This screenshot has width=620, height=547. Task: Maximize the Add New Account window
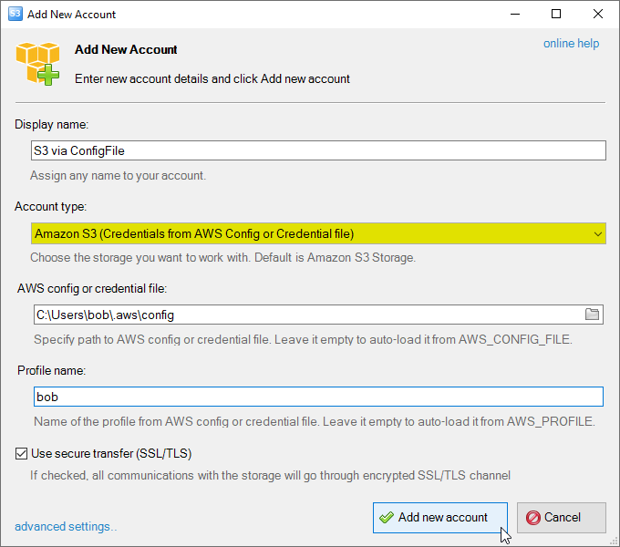556,15
